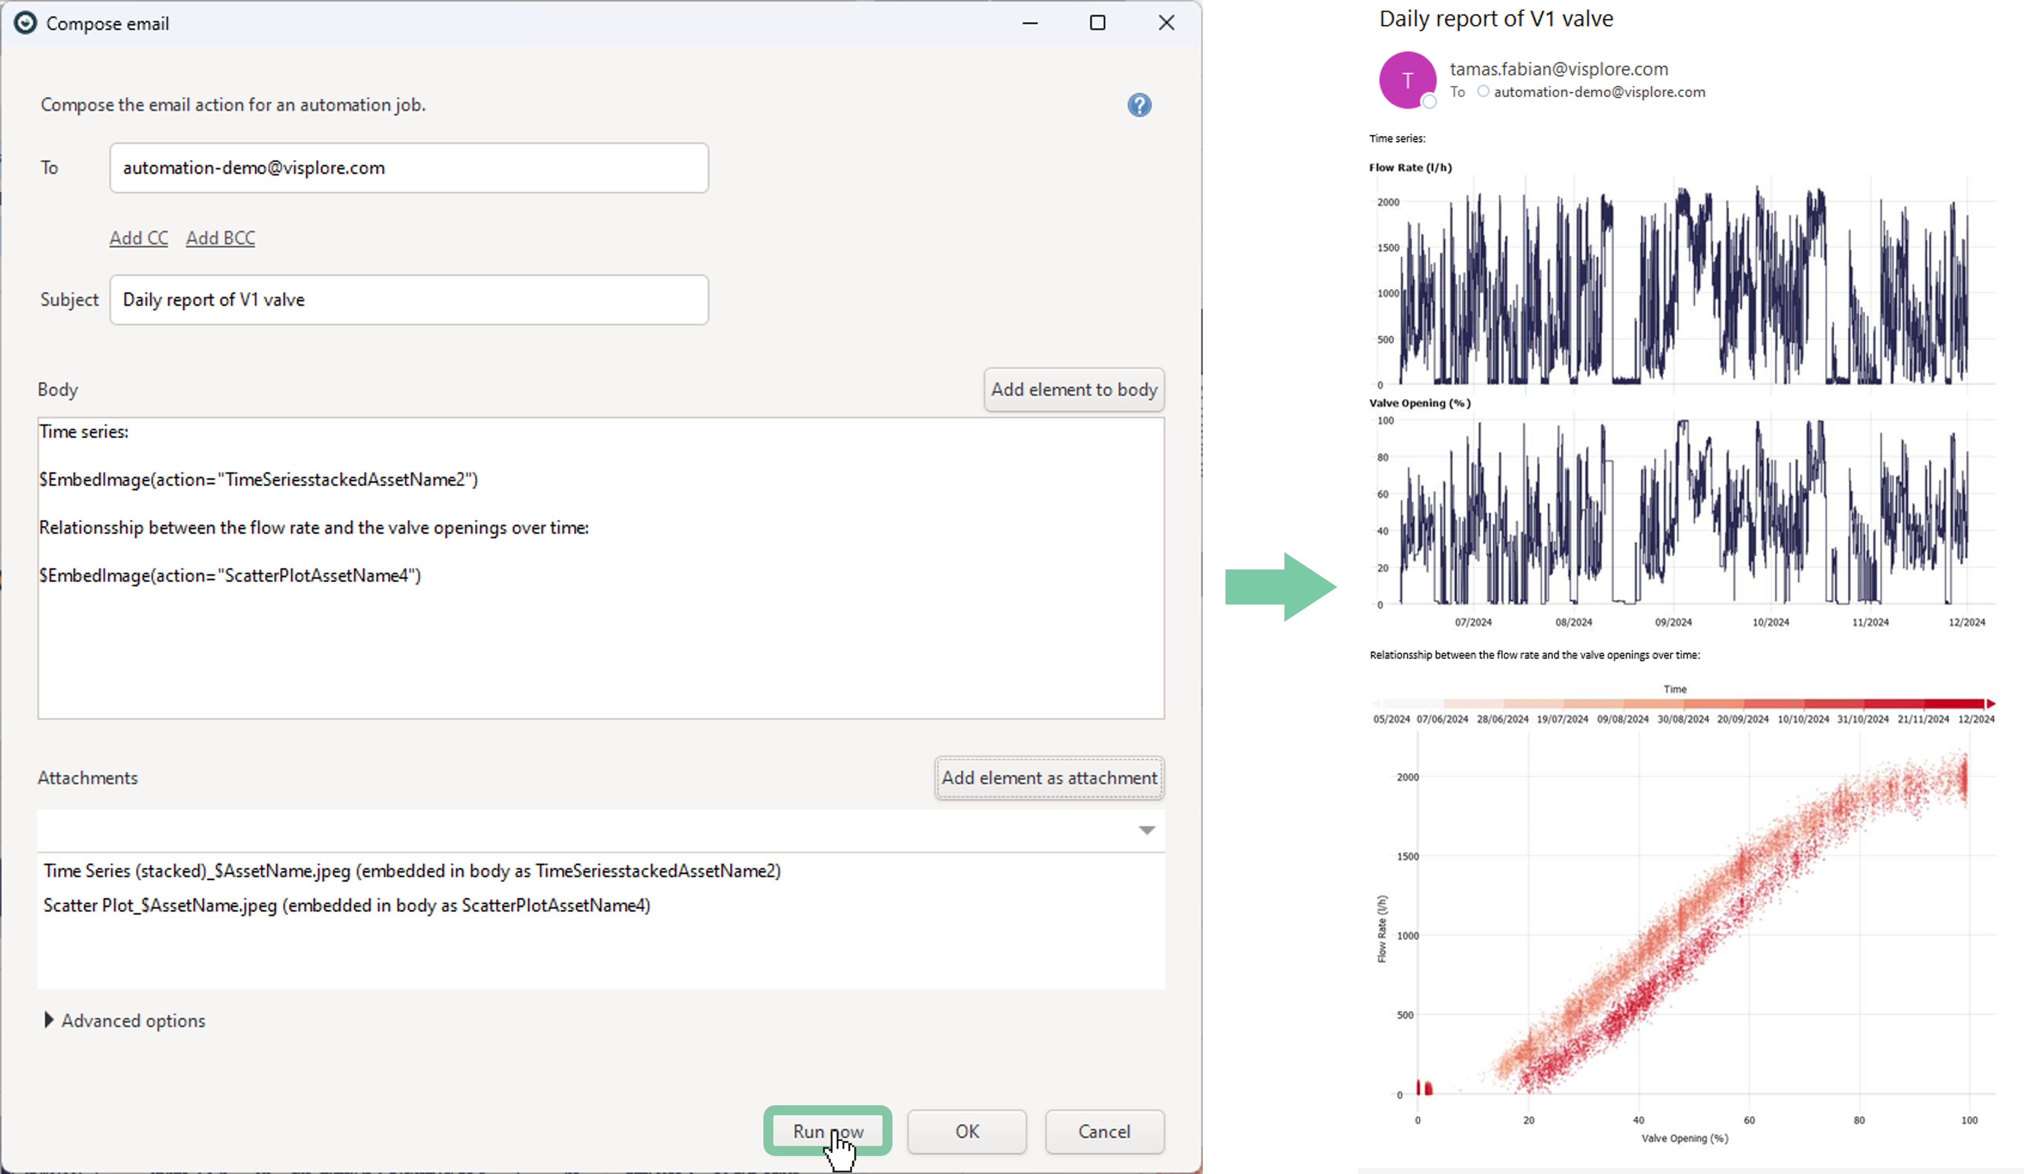Viewport: 2024px width, 1174px height.
Task: Select the Scatter Plot_$AssetName.jpeg attachment entry
Action: click(x=346, y=905)
